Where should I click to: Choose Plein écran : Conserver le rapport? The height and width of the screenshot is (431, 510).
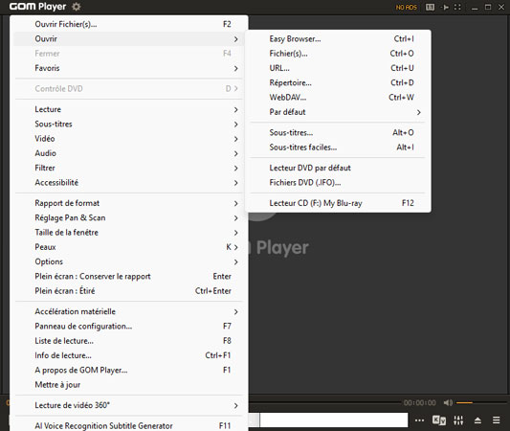coord(129,277)
